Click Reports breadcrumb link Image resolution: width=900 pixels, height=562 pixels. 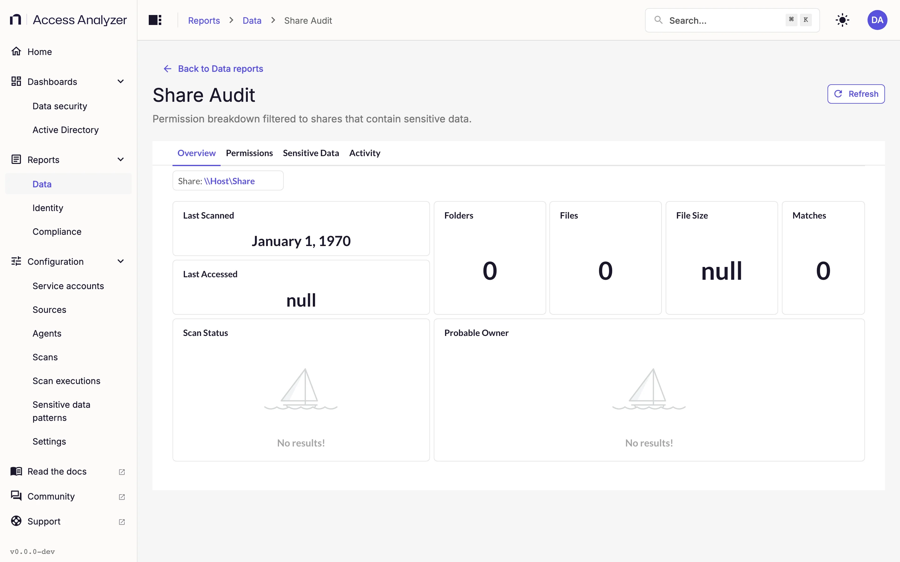[204, 20]
